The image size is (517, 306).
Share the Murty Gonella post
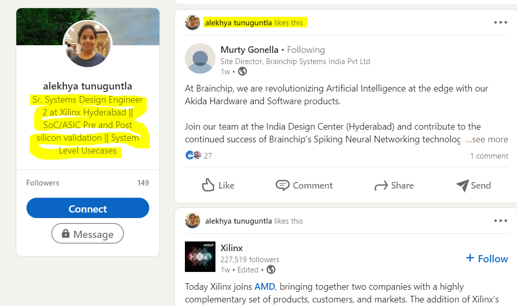[x=394, y=185]
